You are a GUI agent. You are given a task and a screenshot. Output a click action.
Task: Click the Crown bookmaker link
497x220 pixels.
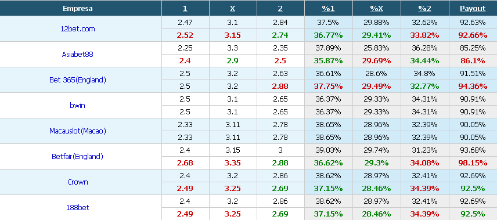point(78,182)
